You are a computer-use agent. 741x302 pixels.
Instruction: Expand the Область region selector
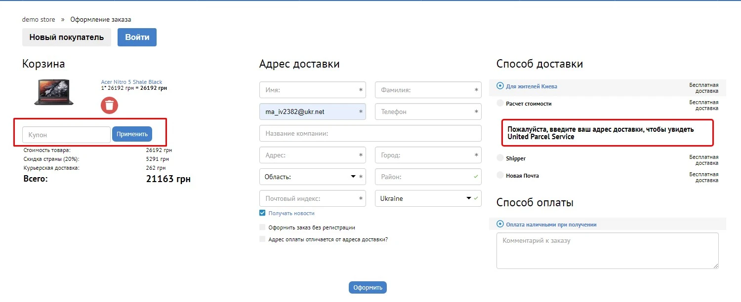353,177
